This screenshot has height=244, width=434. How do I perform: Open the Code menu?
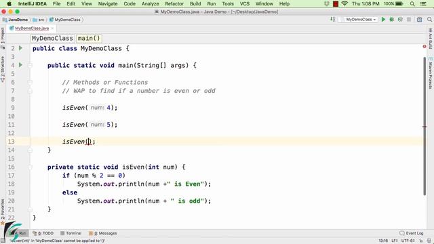tap(130, 3)
